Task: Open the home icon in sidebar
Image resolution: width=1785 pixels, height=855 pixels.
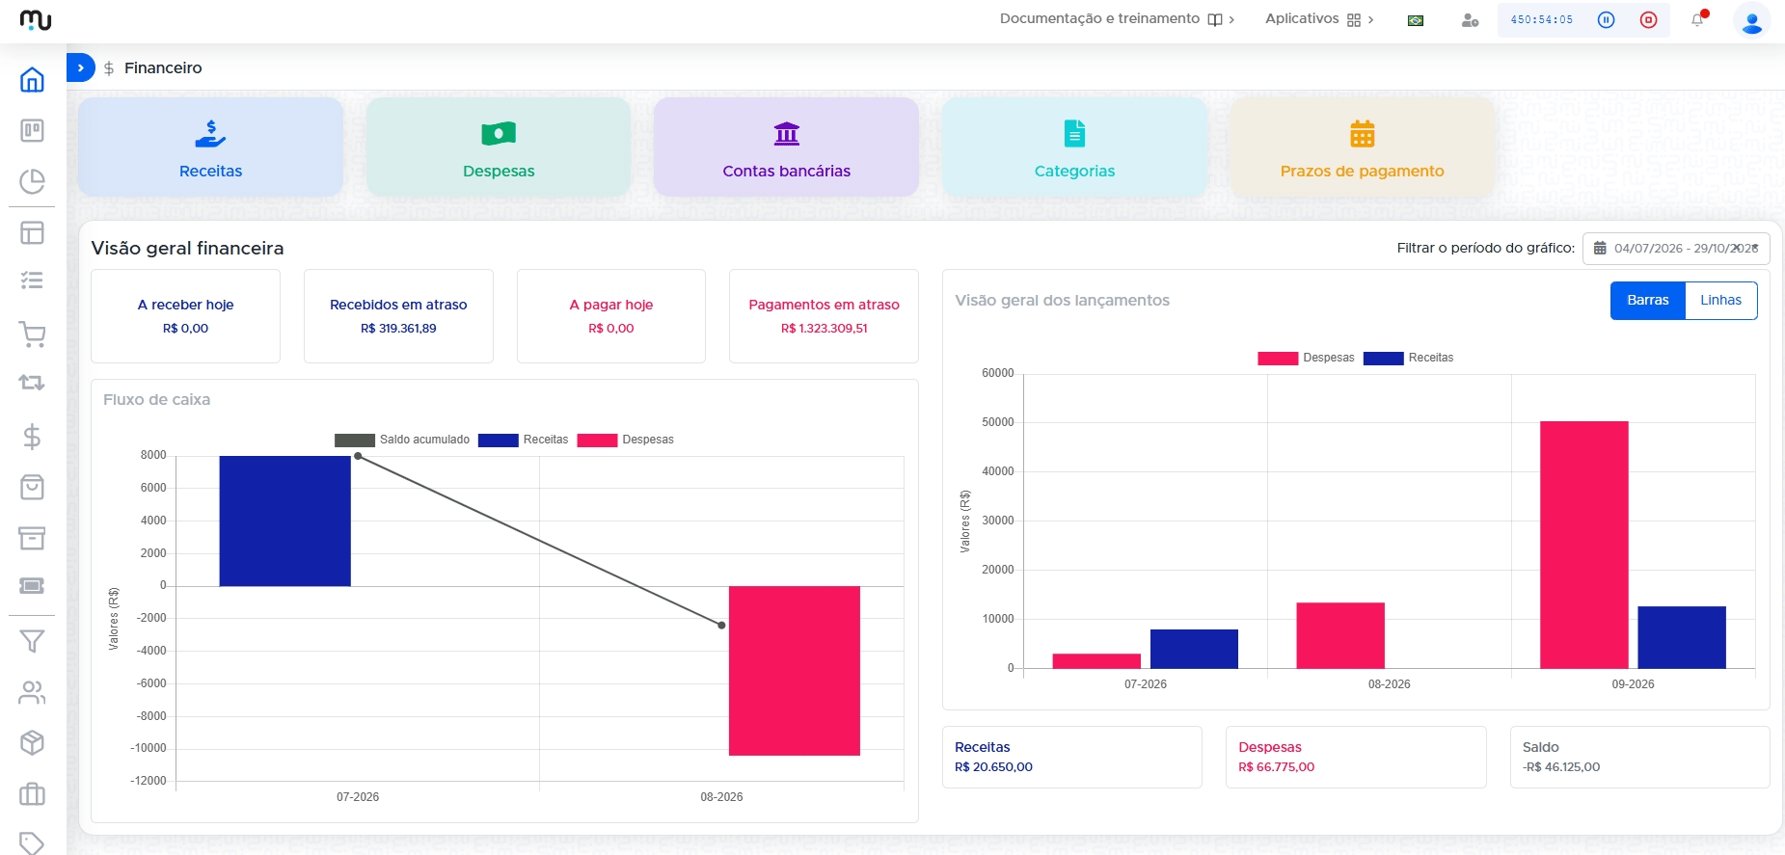Action: pyautogui.click(x=32, y=79)
